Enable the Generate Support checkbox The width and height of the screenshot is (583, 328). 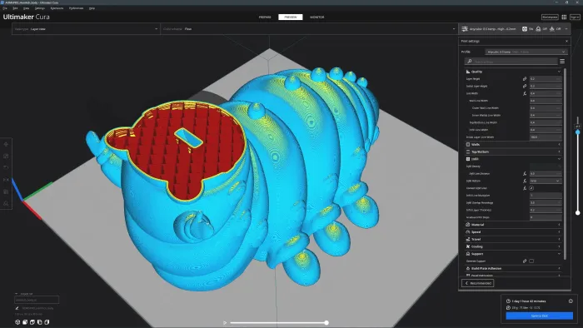pos(531,261)
